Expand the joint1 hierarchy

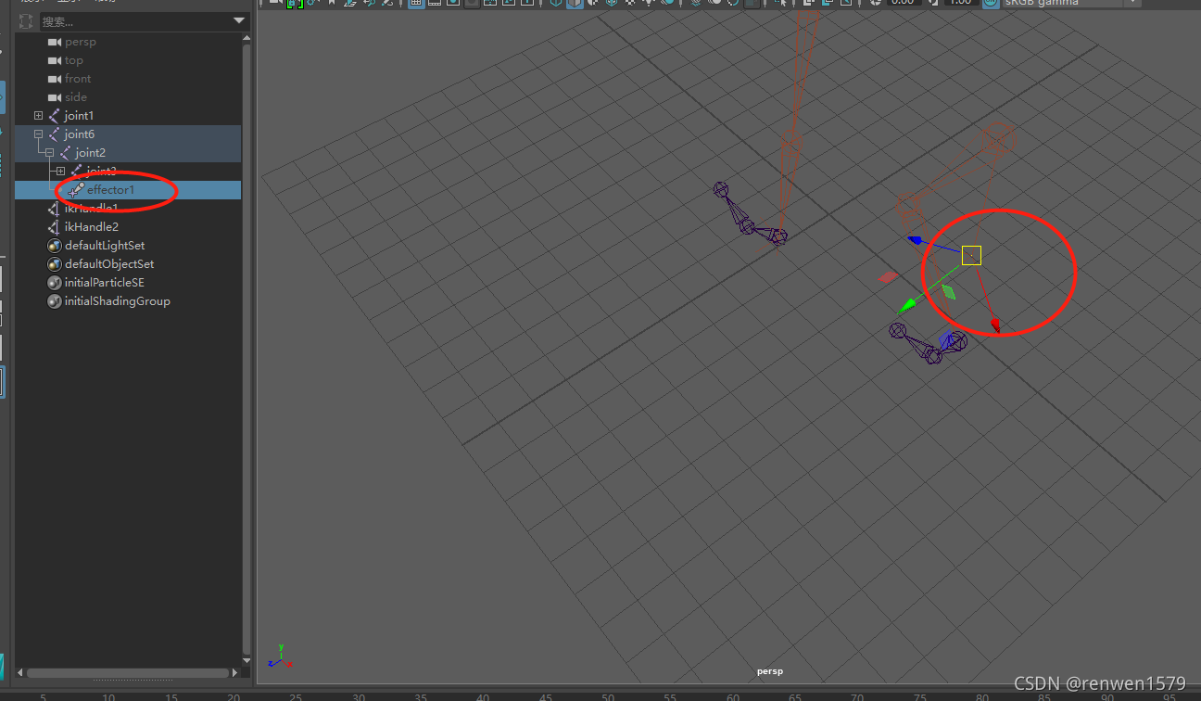click(x=38, y=116)
